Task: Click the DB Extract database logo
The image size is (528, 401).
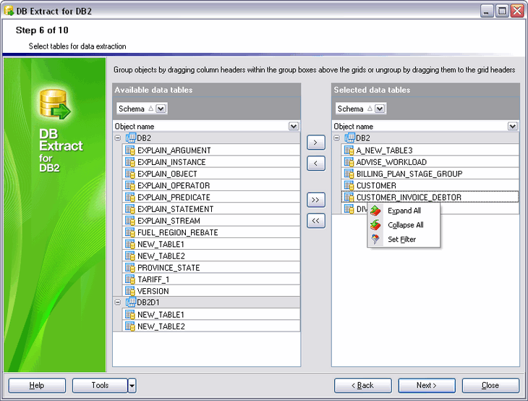Action: click(55, 104)
